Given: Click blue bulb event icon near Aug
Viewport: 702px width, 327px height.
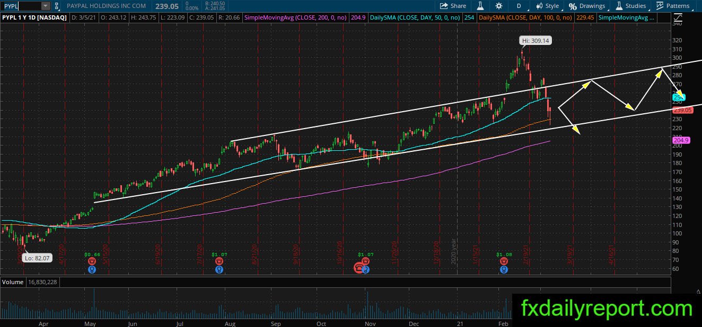Looking at the screenshot, I should click(219, 269).
